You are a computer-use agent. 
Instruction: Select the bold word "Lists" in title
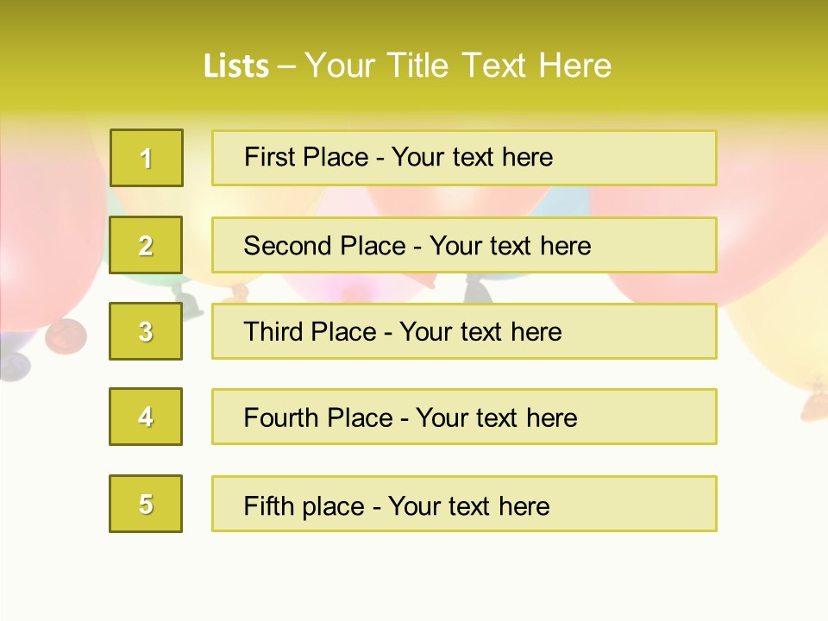235,66
